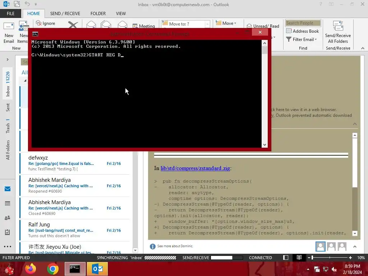Open the Calendar view icon
The image size is (368, 276).
(8, 203)
